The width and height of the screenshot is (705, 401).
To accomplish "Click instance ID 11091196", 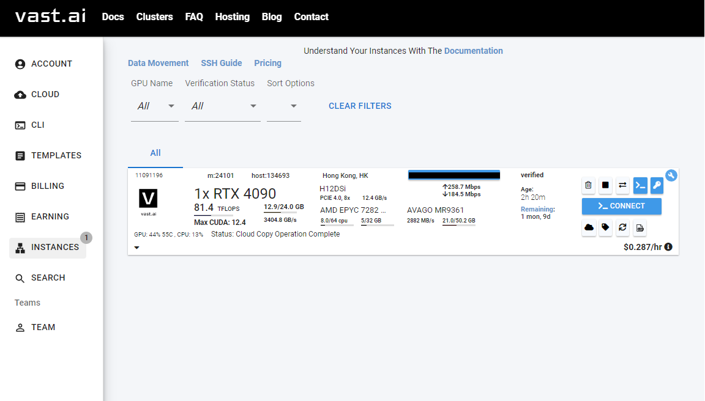I will (x=149, y=175).
